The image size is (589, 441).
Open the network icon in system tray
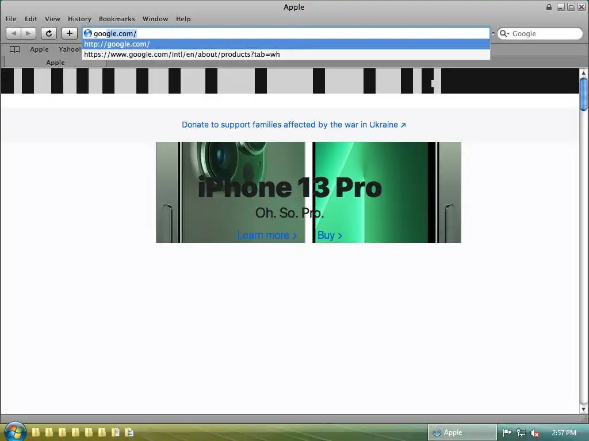coord(521,432)
